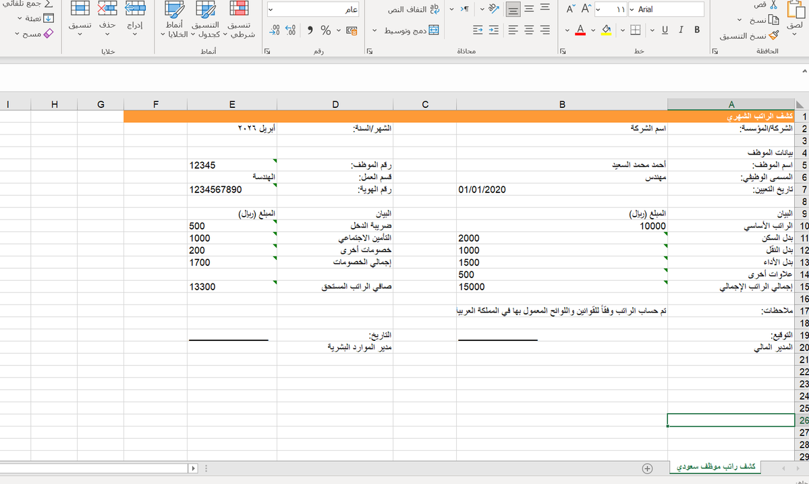Screen dimensions: 809x484
Task: Toggle Bold formatting
Action: pyautogui.click(x=697, y=30)
